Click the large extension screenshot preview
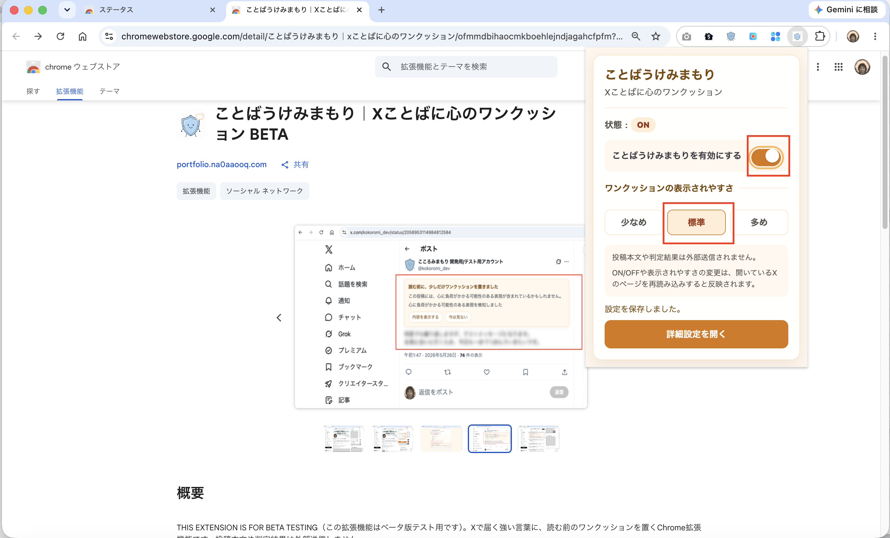 pos(441,317)
